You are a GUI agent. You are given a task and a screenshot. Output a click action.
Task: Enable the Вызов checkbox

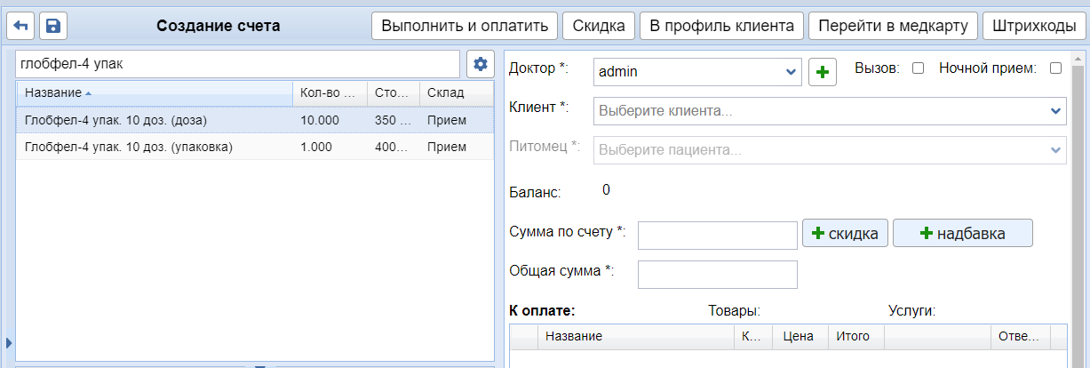(919, 68)
